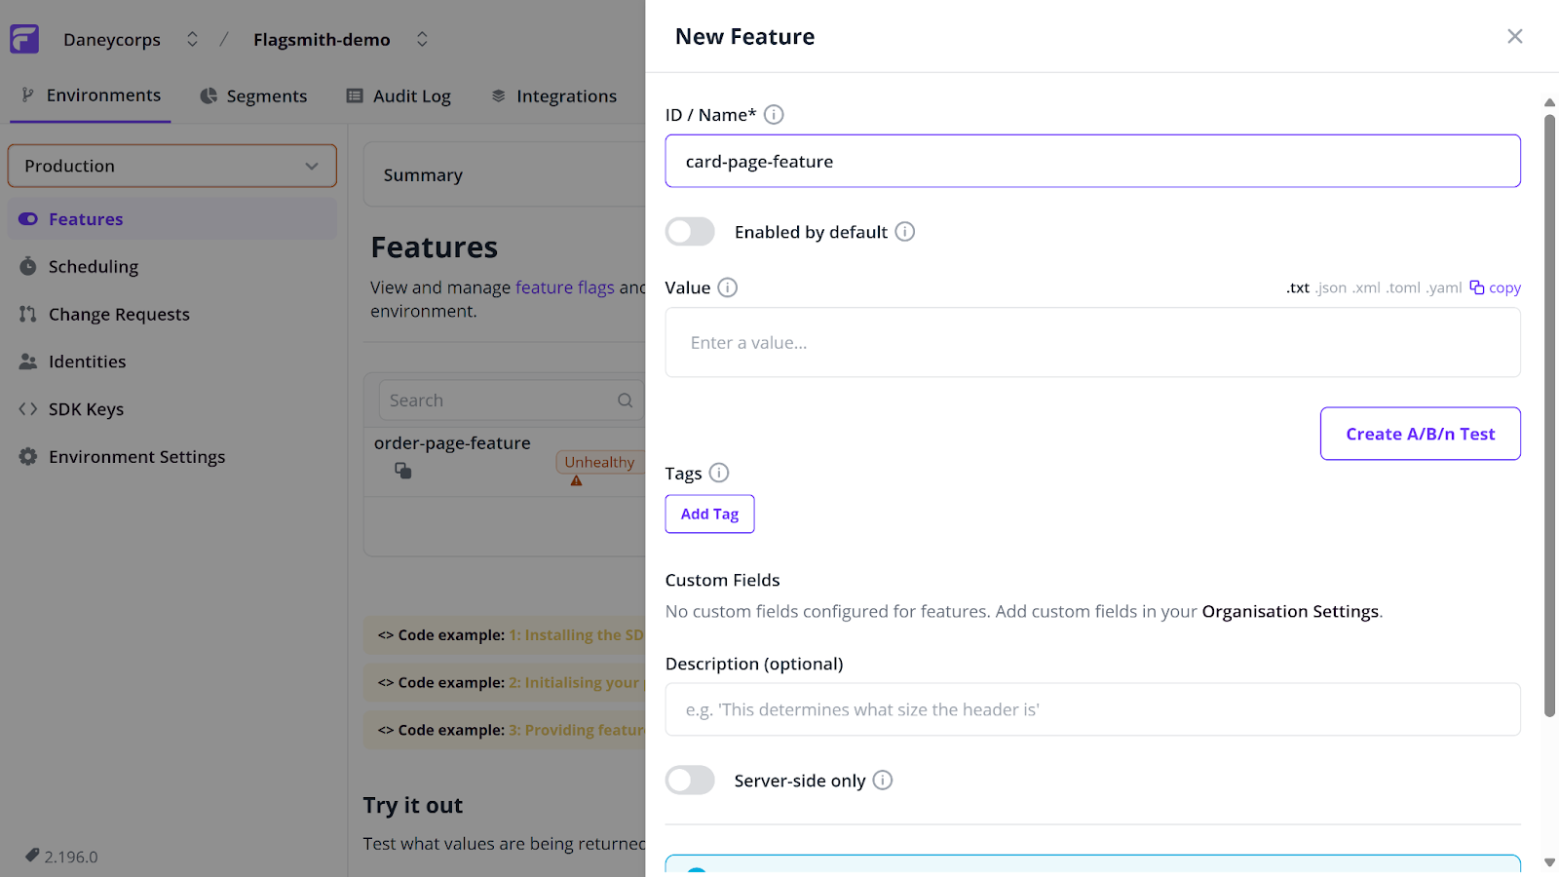The image size is (1559, 877).
Task: Focus the Description (optional) input field
Action: point(1092,709)
